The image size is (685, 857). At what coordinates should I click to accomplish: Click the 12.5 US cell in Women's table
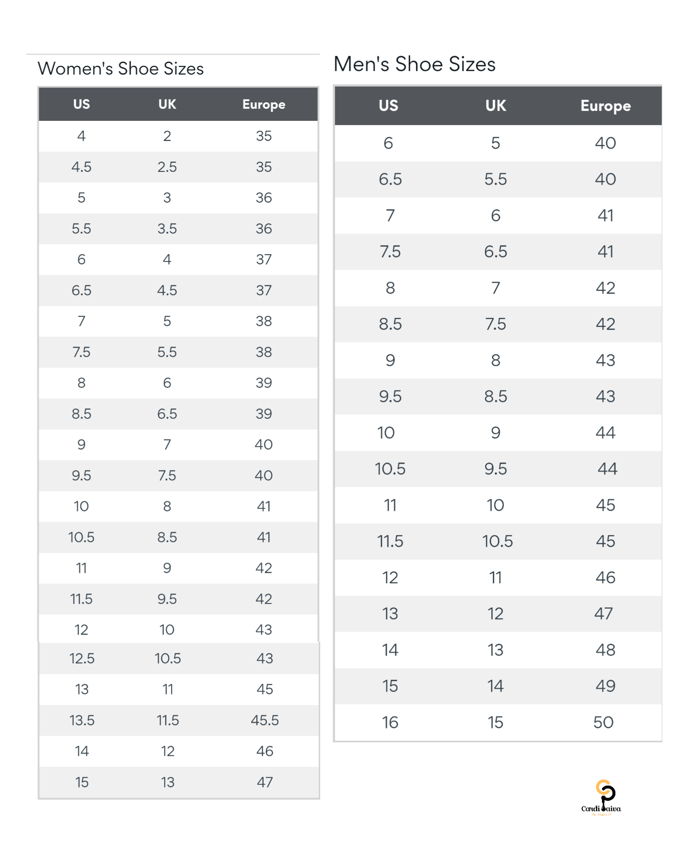(x=82, y=658)
